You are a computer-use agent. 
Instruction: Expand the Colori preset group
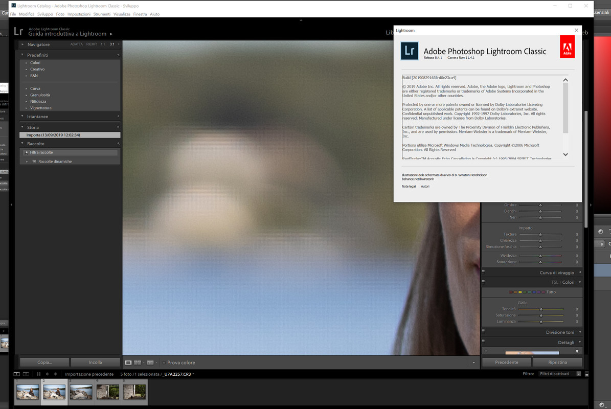[27, 63]
